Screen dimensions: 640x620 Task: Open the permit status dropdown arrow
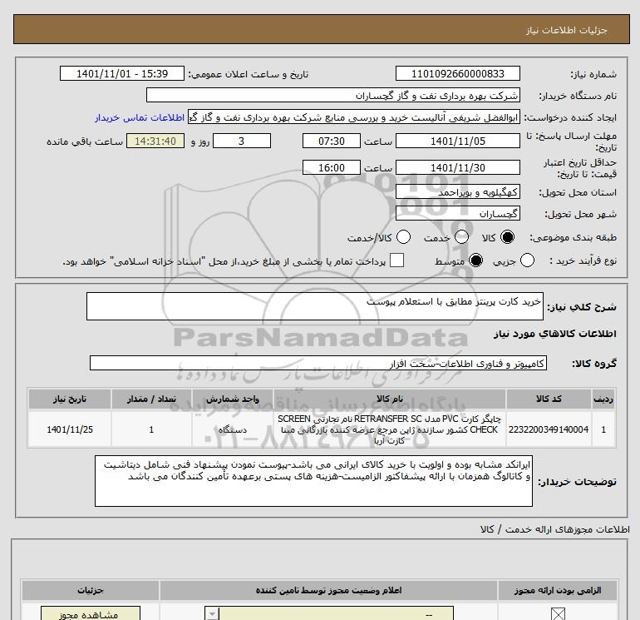(212, 614)
